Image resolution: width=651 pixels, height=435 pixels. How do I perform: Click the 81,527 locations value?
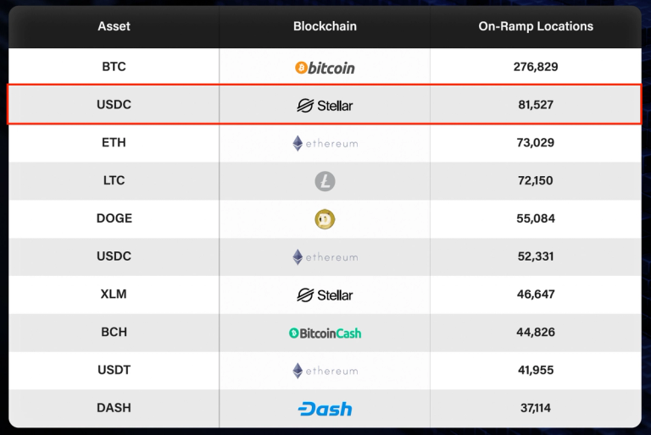(536, 104)
